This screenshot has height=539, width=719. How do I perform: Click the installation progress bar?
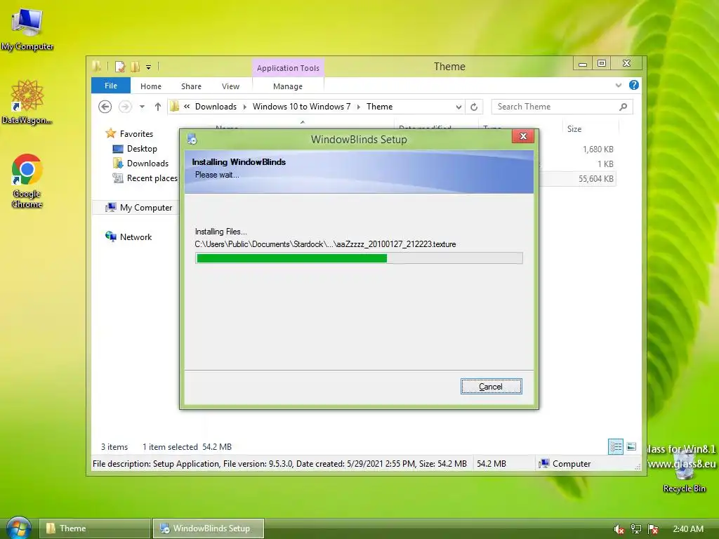359,258
